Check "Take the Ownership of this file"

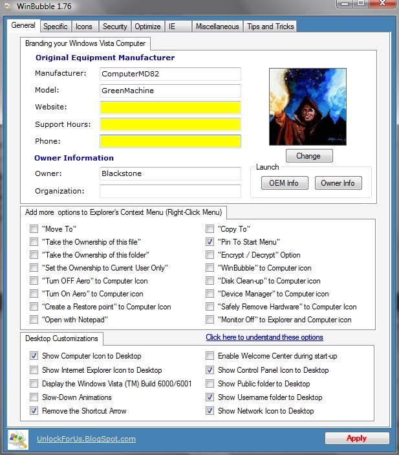click(34, 241)
